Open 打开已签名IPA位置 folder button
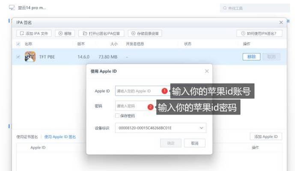 101,33
